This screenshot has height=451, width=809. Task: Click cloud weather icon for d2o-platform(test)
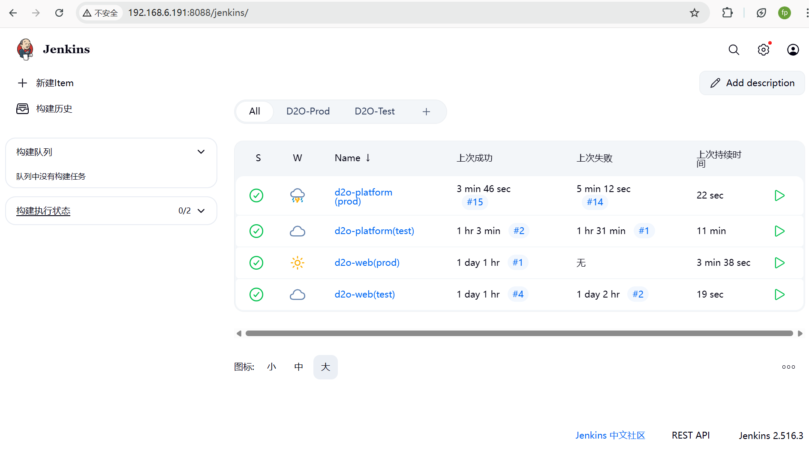coord(298,231)
